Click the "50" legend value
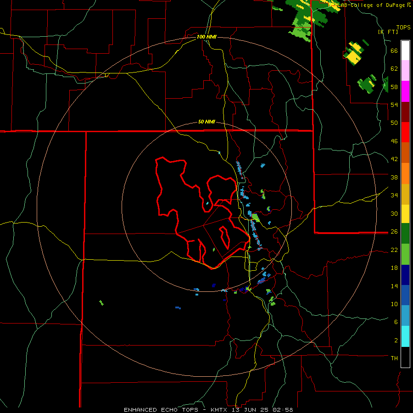This screenshot has height=413, width=413. pos(394,123)
